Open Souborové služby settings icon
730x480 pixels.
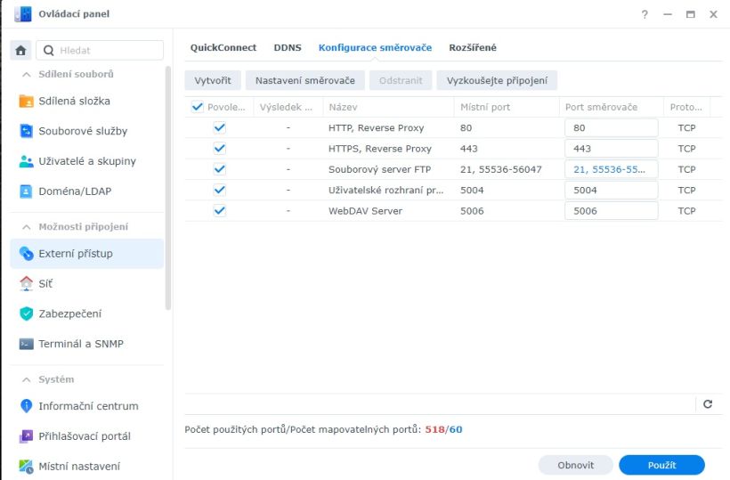point(26,131)
